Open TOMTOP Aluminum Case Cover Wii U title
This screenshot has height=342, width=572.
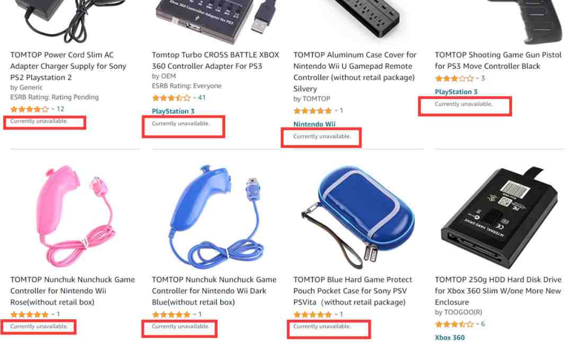(354, 72)
